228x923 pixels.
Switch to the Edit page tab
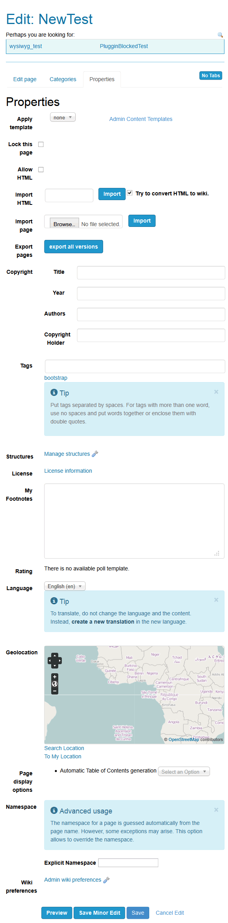(25, 79)
